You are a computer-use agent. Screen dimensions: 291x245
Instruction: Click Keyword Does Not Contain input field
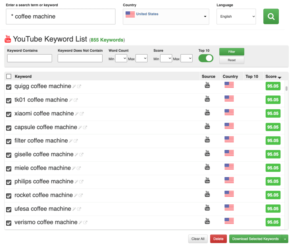click(80, 58)
